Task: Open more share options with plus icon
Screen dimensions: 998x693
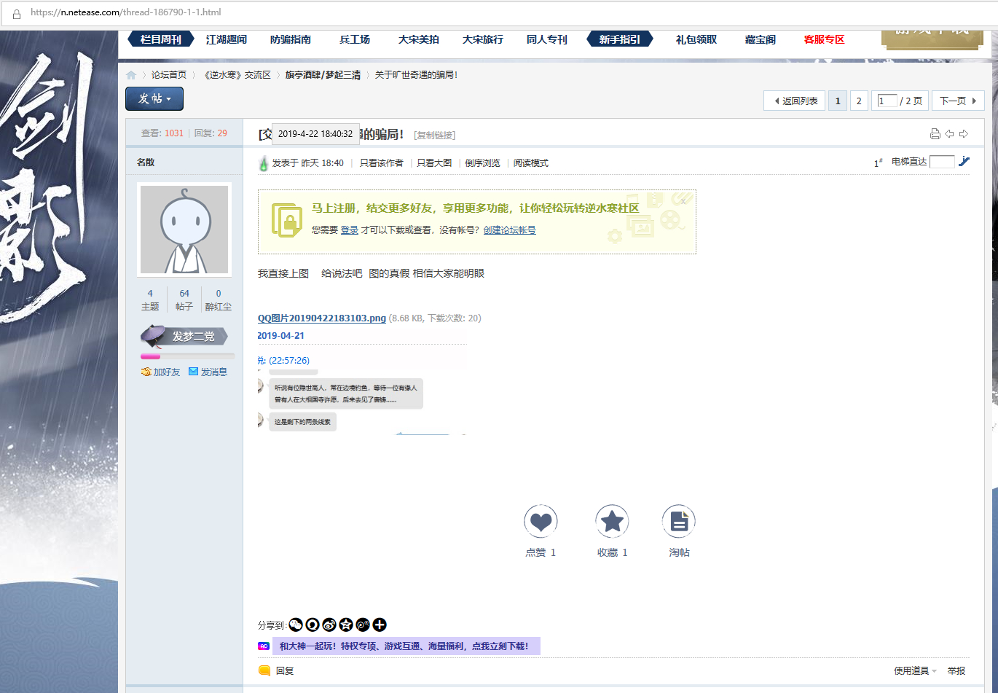Action: coord(380,625)
